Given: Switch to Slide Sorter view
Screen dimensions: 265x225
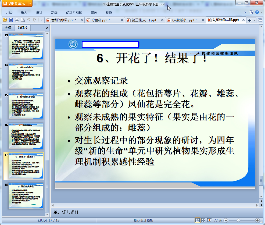Looking at the screenshot, I should point(203,220).
